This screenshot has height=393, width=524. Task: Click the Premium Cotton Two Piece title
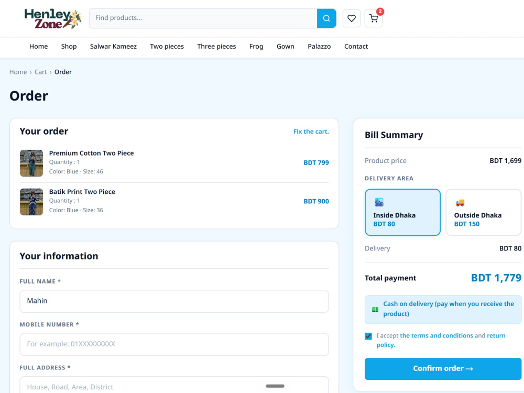[x=92, y=153]
